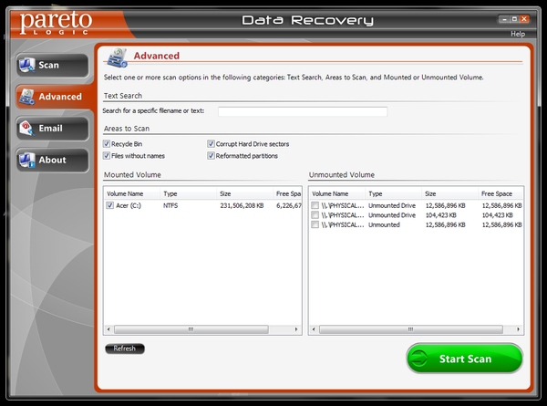547x406 pixels.
Task: Click mounted list left scroll arrow
Action: click(x=108, y=329)
